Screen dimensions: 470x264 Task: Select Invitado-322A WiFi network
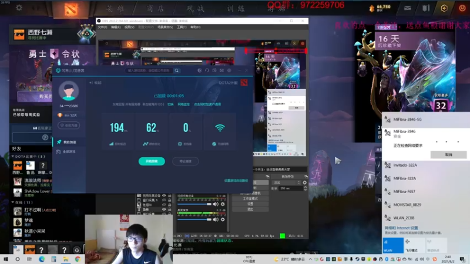click(x=425, y=165)
